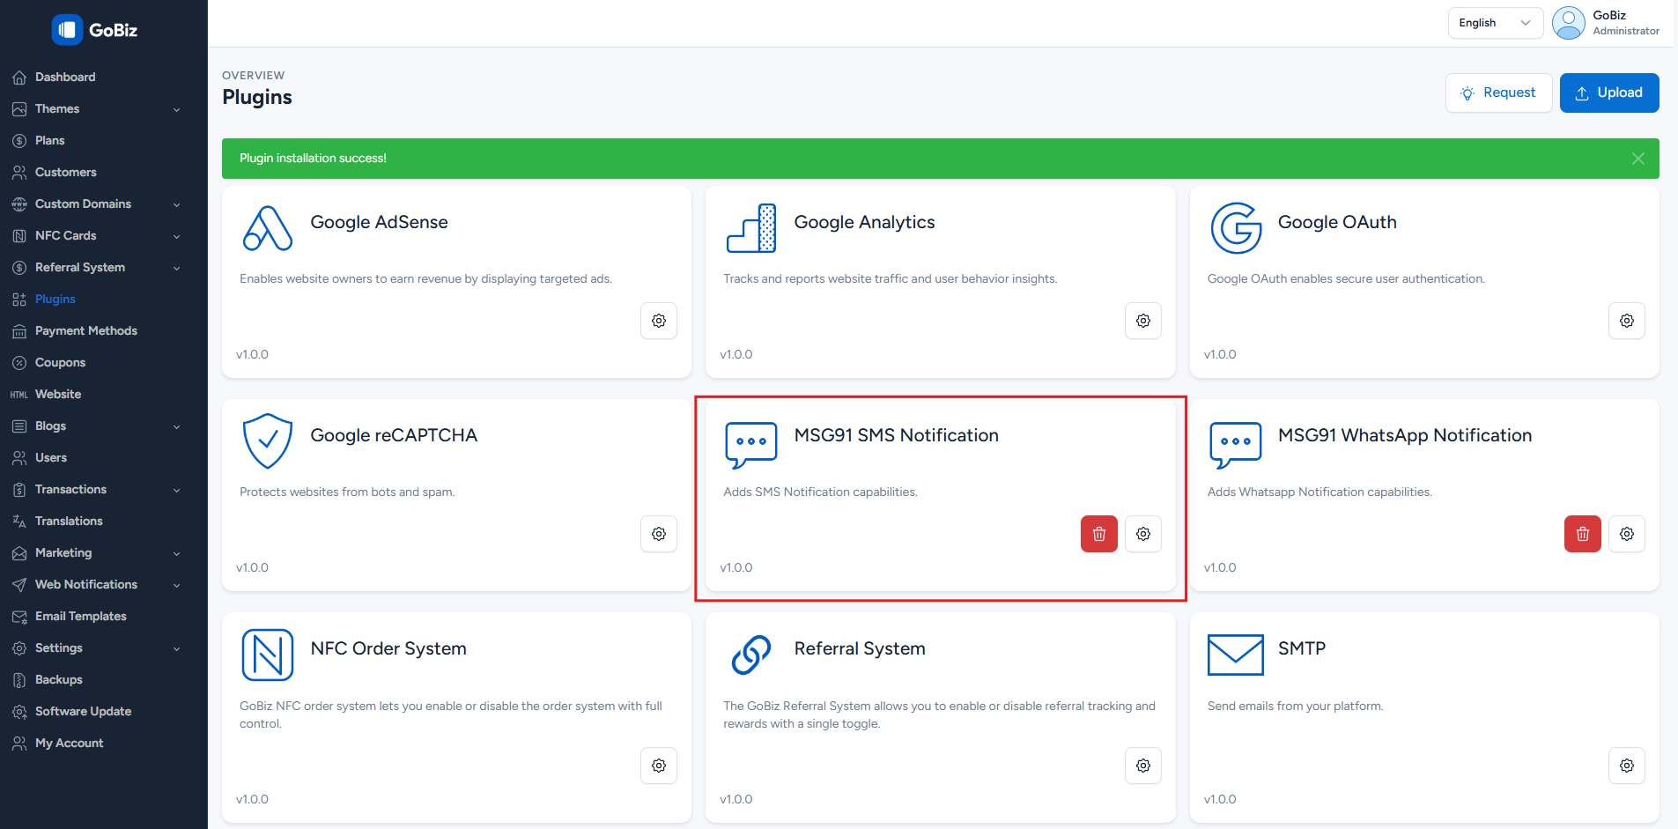1678x829 pixels.
Task: Click the Referral System chain link icon
Action: [751, 655]
